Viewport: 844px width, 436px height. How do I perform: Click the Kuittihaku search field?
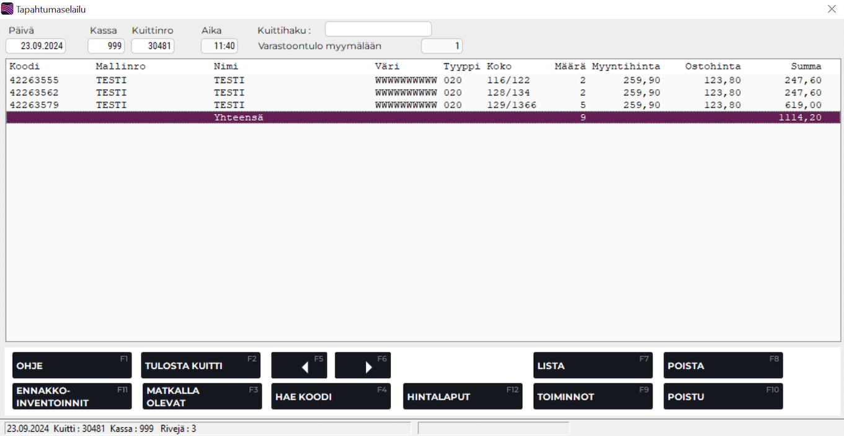click(x=378, y=29)
